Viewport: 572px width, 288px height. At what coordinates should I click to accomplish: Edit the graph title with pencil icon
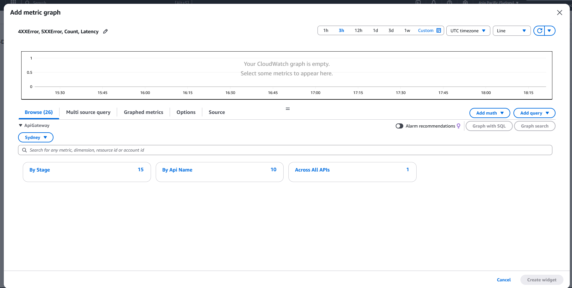pyautogui.click(x=105, y=31)
